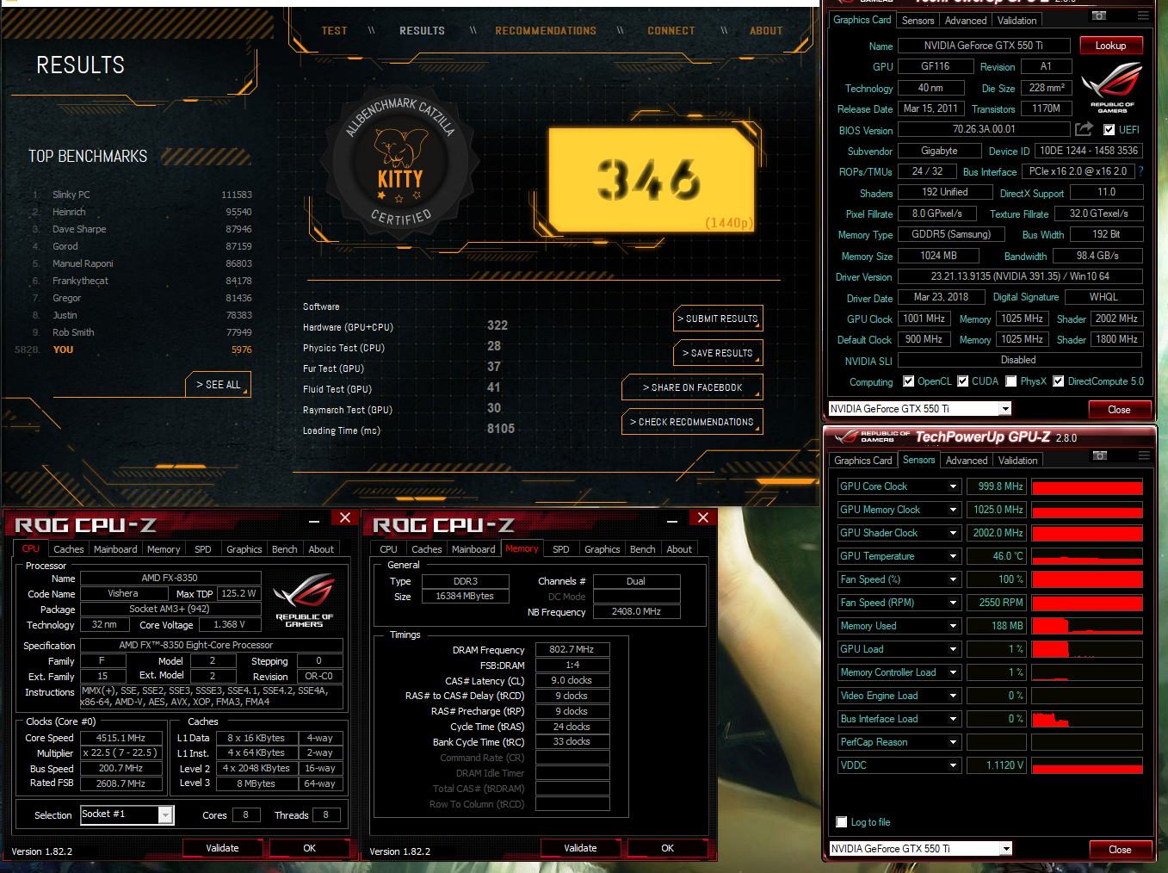The width and height of the screenshot is (1168, 873).
Task: Click GPU name field NVIDIA GeForce GTX 550 Ti
Action: 984,46
